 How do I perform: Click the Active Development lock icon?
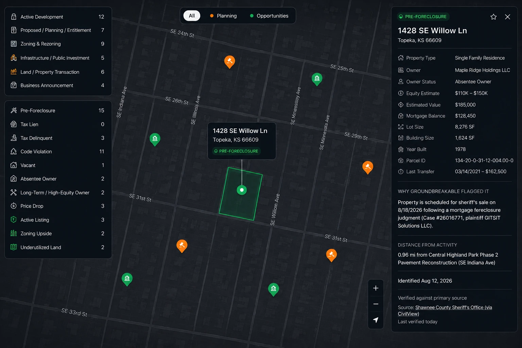[14, 17]
